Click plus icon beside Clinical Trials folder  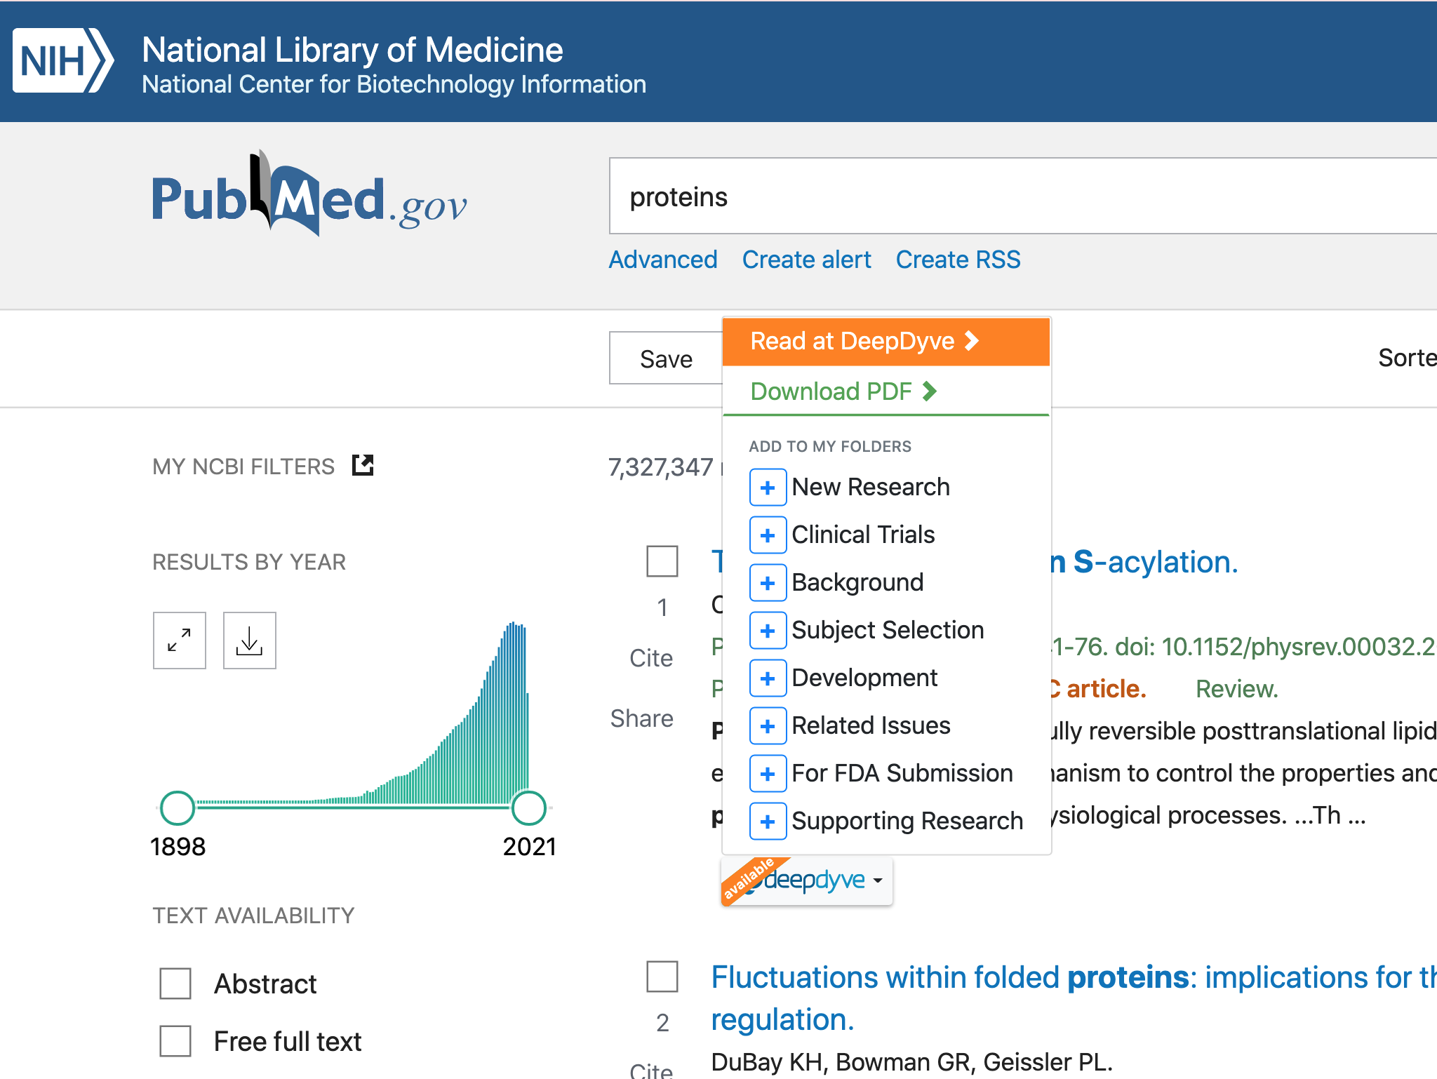click(768, 535)
